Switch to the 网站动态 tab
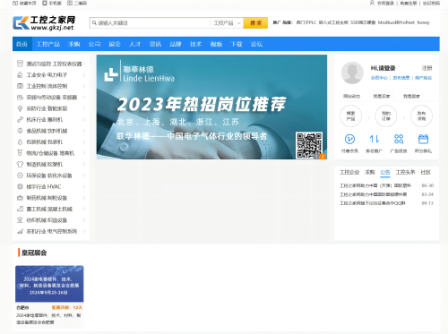This screenshot has height=334, width=448. click(x=351, y=96)
